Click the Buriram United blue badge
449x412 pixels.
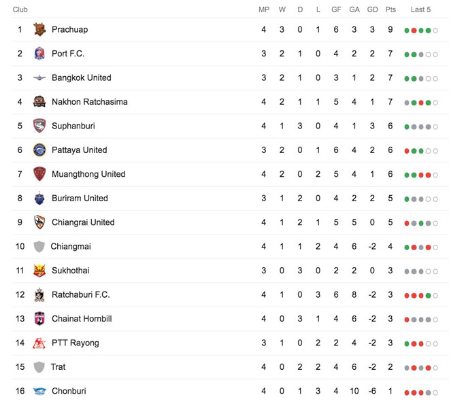pos(39,199)
